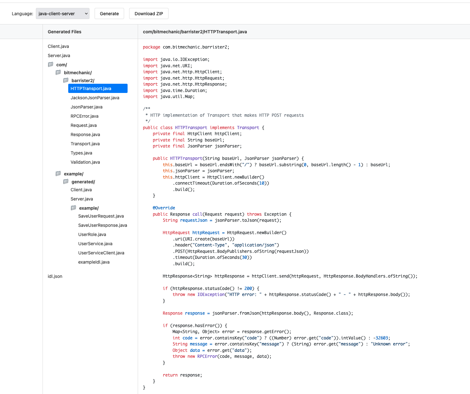The image size is (470, 394).
Task: Open JacksonJsonParser.java from the file list
Action: (95, 98)
